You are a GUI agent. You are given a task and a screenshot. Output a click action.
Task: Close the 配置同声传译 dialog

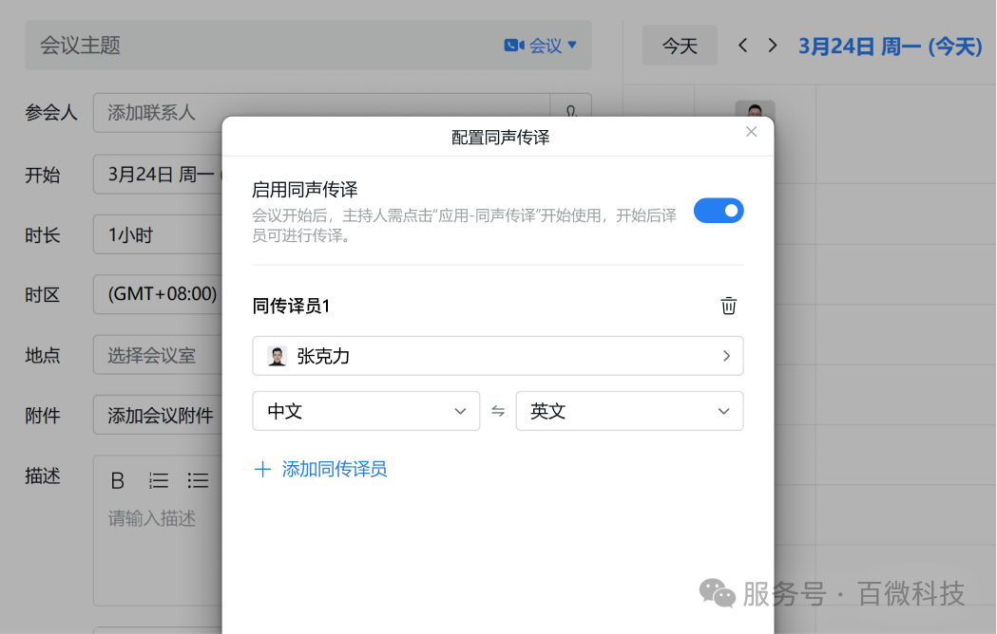(751, 131)
